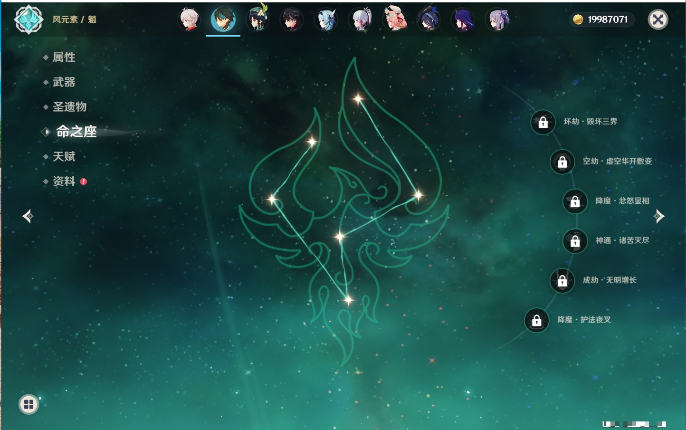Open the 武器 weapon page
Viewport: 686px width, 430px height.
[x=64, y=82]
